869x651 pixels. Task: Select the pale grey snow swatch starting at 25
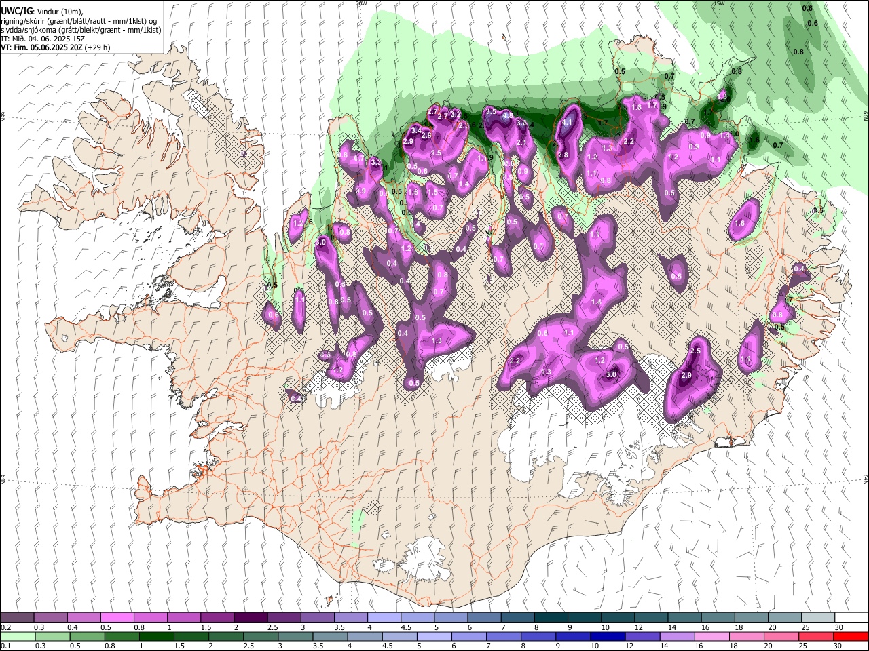[817, 617]
